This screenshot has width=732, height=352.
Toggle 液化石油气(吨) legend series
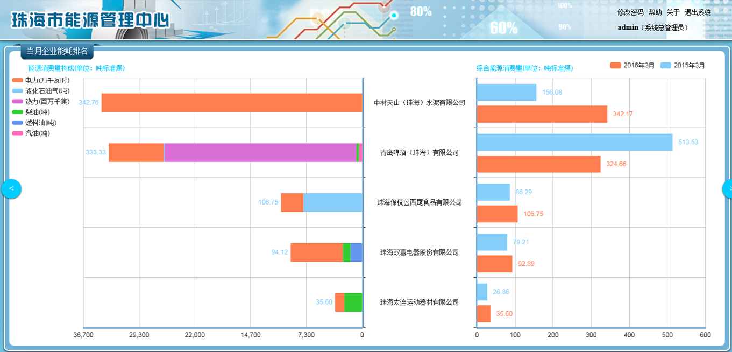point(41,91)
